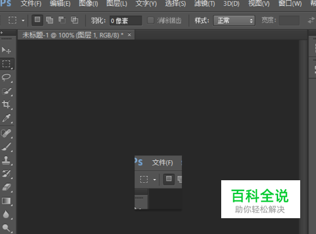This screenshot has height=234, width=316.
Task: Open the 滤镜(T) menu
Action: coord(205,4)
